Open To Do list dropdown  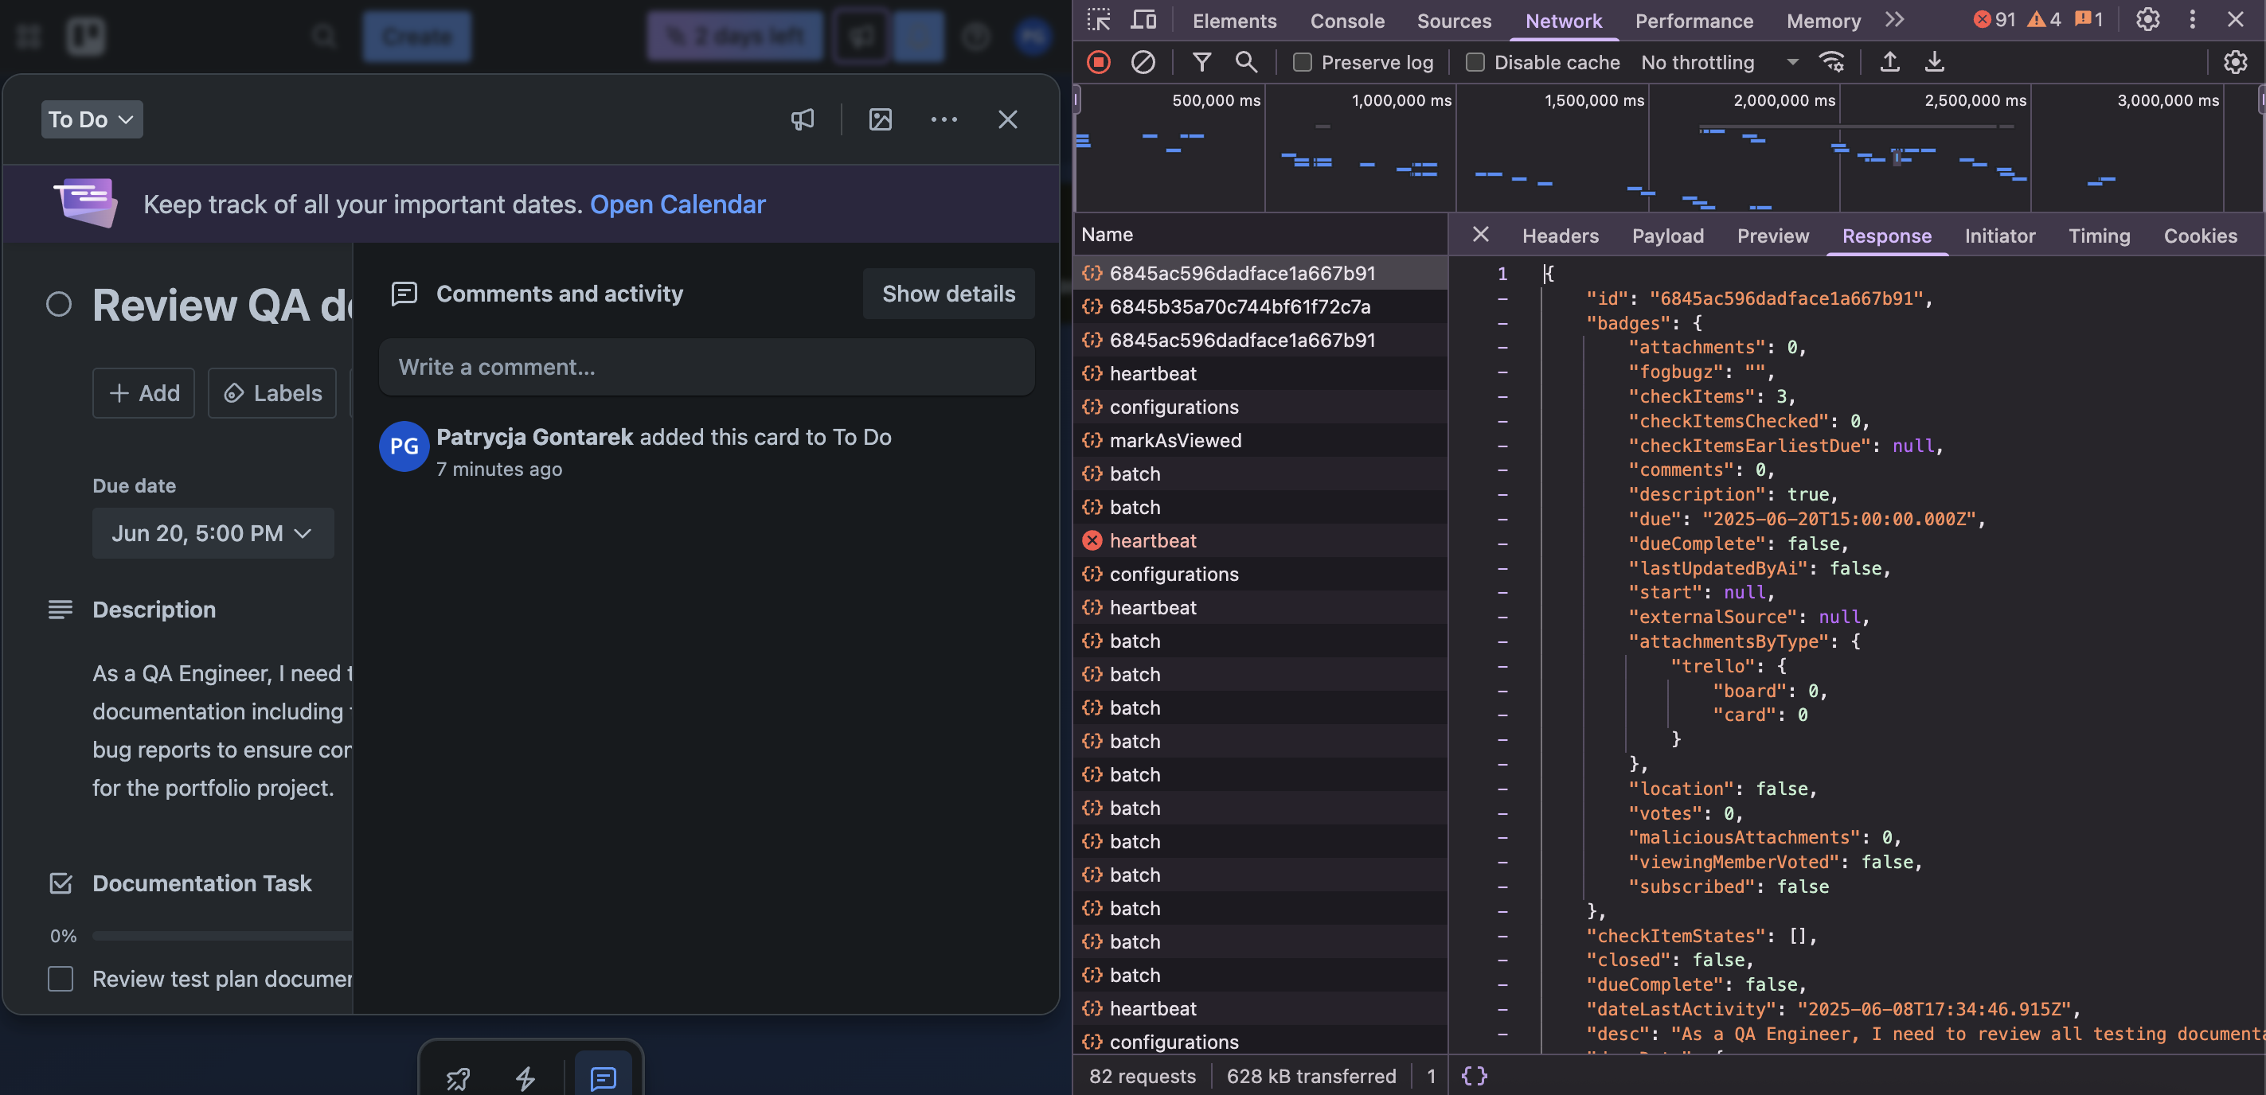pyautogui.click(x=92, y=119)
